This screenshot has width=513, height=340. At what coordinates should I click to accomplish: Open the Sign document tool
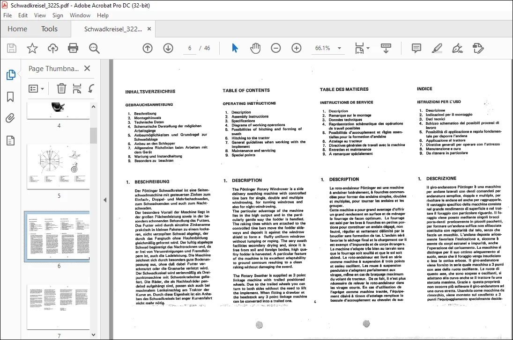(x=457, y=48)
